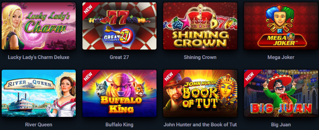Launch the Buffalo King slot thumbnail
The height and width of the screenshot is (130, 319).
[x=119, y=93]
